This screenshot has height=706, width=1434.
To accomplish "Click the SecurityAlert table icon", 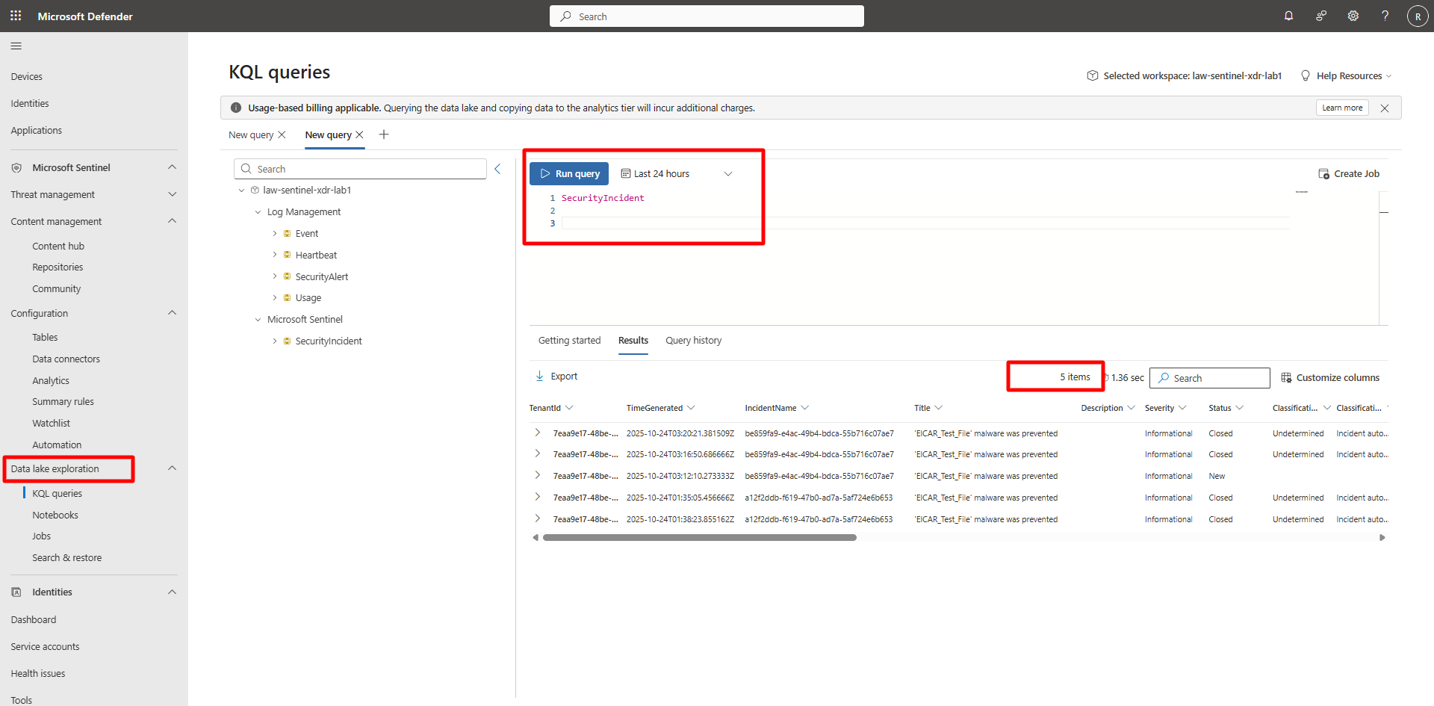I will pos(287,276).
